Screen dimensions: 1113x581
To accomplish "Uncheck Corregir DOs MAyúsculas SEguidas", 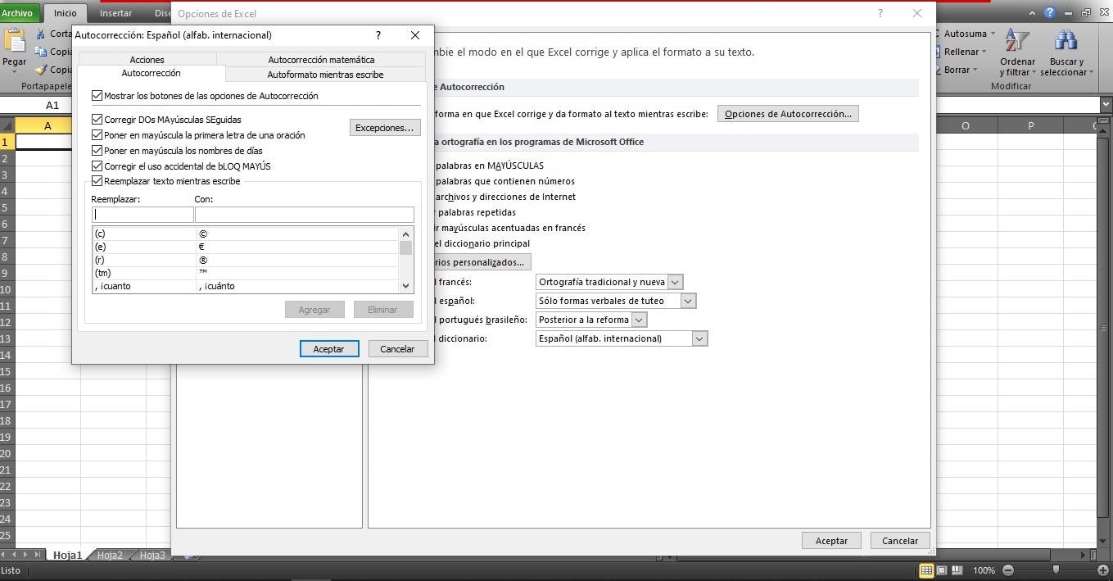I will tap(97, 120).
